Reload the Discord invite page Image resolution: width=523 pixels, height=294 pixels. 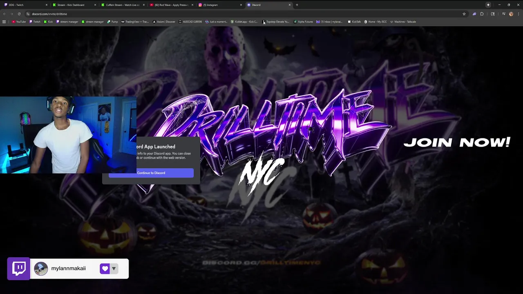pyautogui.click(x=19, y=14)
